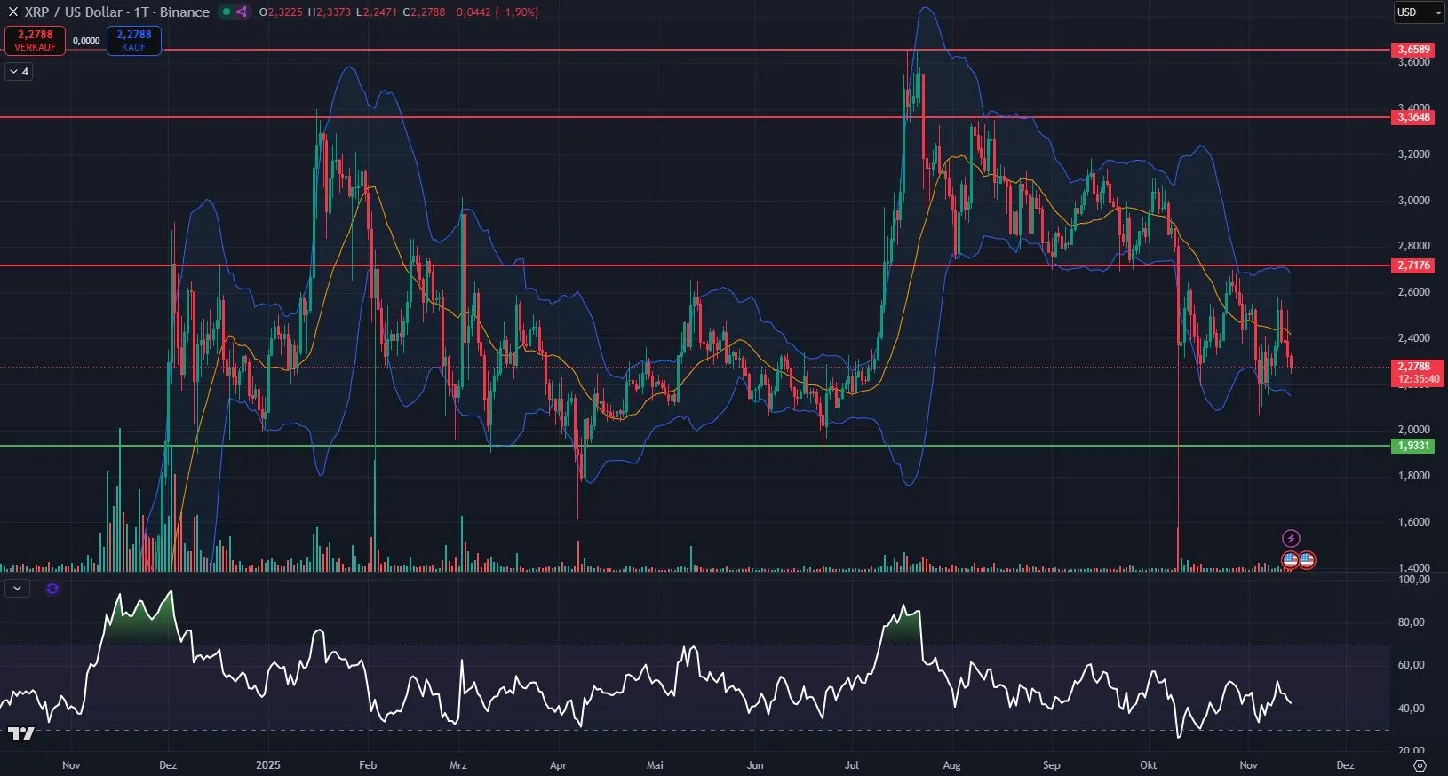1448x776 pixels.
Task: Click the green market status dot
Action: [227, 12]
